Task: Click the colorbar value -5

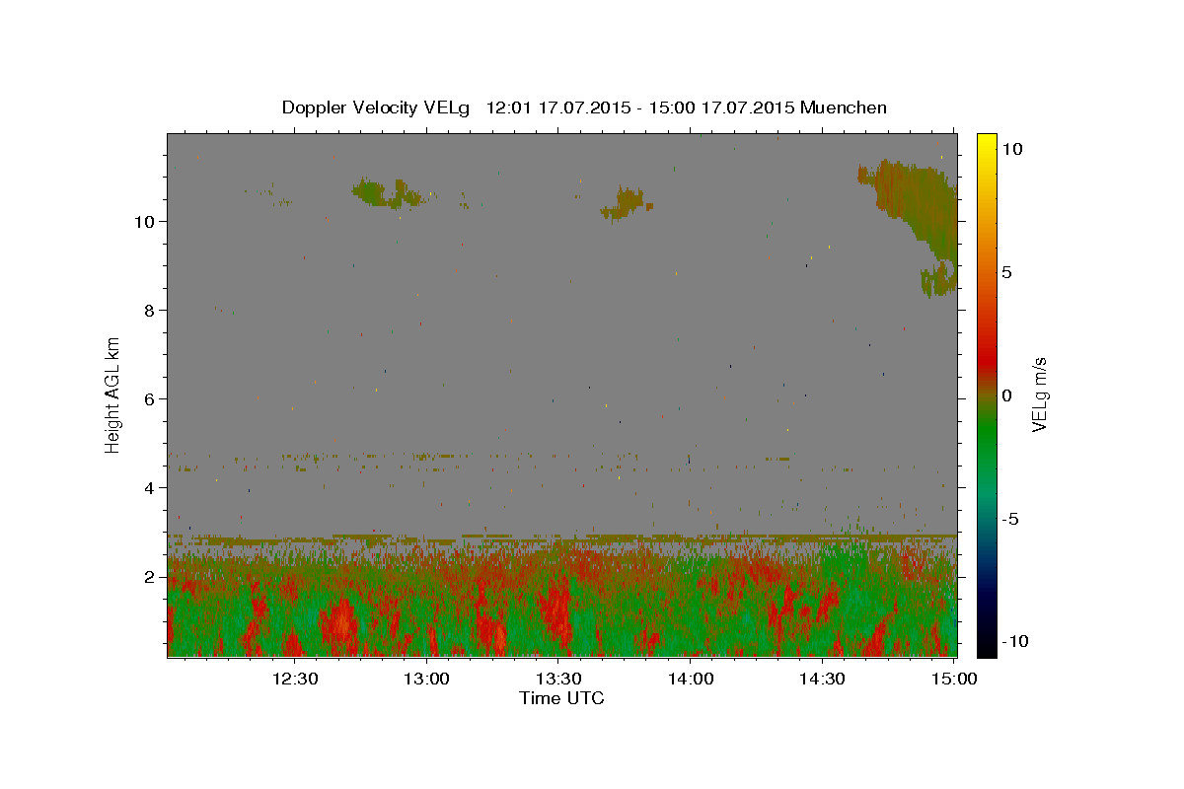Action: [x=1010, y=519]
